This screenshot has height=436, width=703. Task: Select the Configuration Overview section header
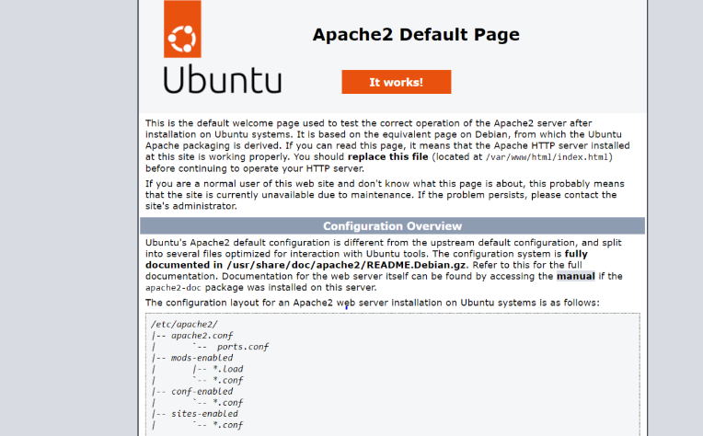392,226
